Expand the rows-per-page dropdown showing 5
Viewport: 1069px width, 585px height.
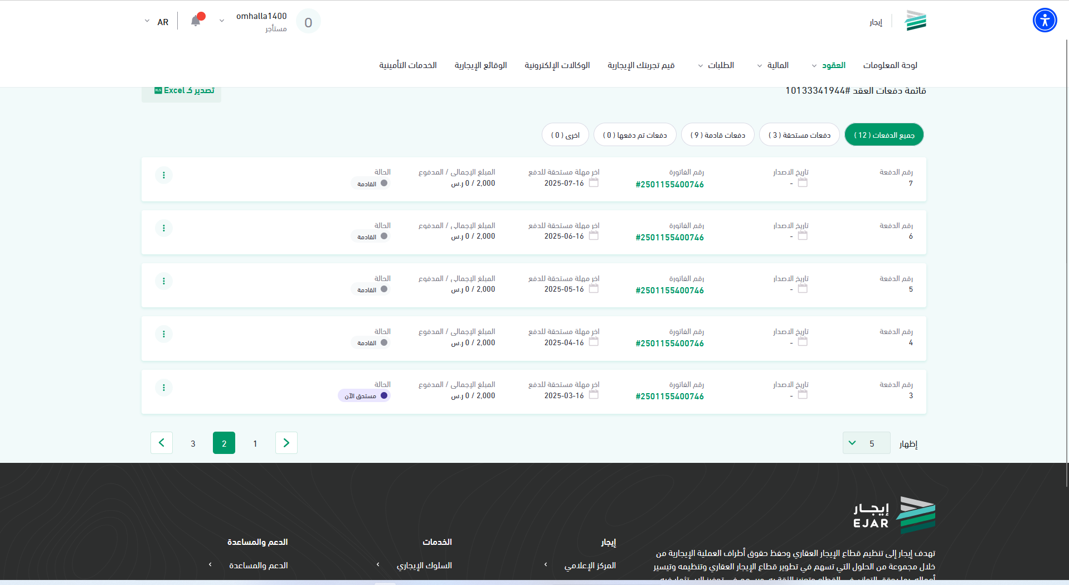866,443
